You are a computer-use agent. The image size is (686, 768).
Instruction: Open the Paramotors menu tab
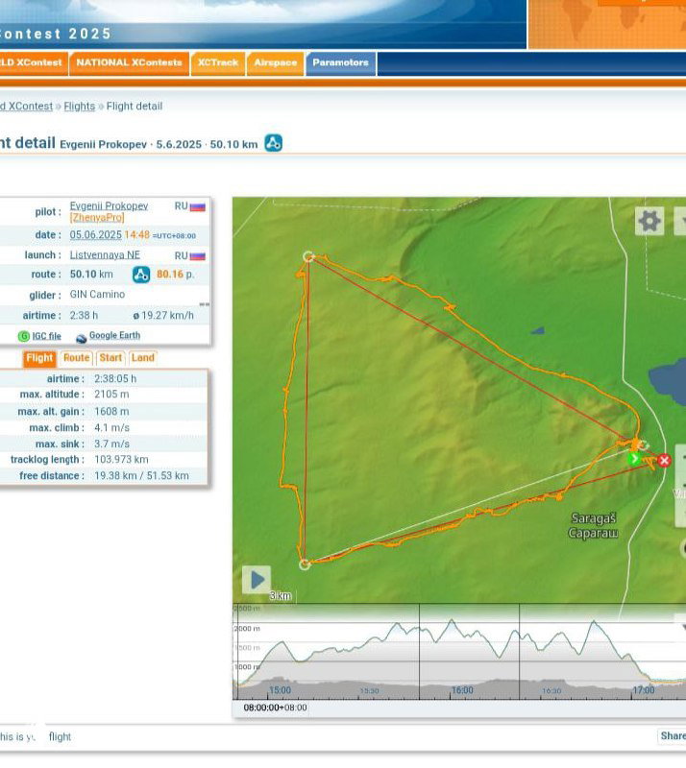pyautogui.click(x=340, y=62)
